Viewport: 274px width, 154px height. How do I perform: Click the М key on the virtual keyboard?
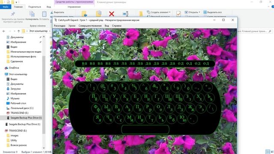pos(130,118)
